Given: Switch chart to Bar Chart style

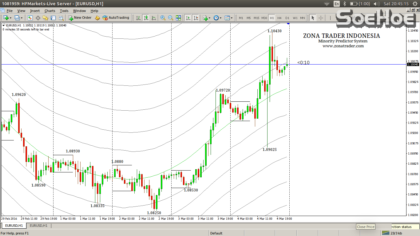Looking at the screenshot, I should click(x=138, y=18).
